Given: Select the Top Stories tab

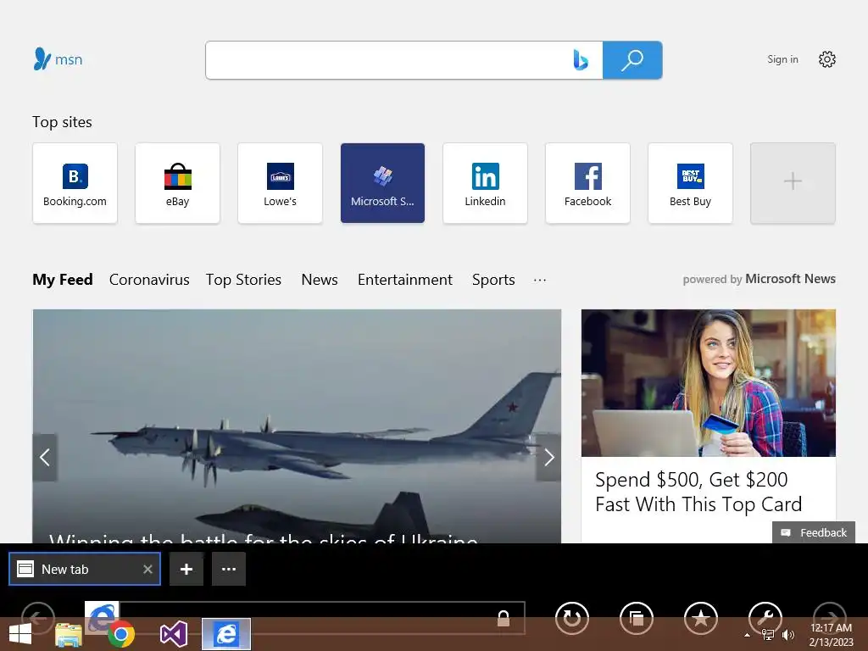Looking at the screenshot, I should coord(243,280).
